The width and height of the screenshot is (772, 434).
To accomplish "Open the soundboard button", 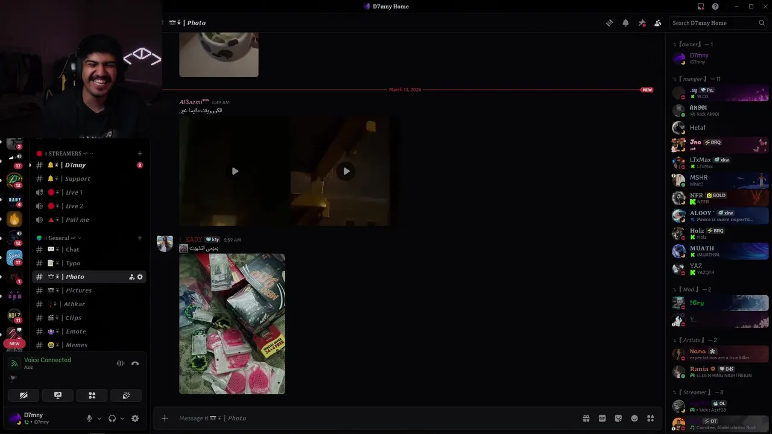I will tap(126, 395).
